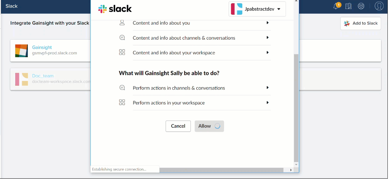Open the notifications bell icon
Viewport: 390px width, 179px height.
coord(336,6)
